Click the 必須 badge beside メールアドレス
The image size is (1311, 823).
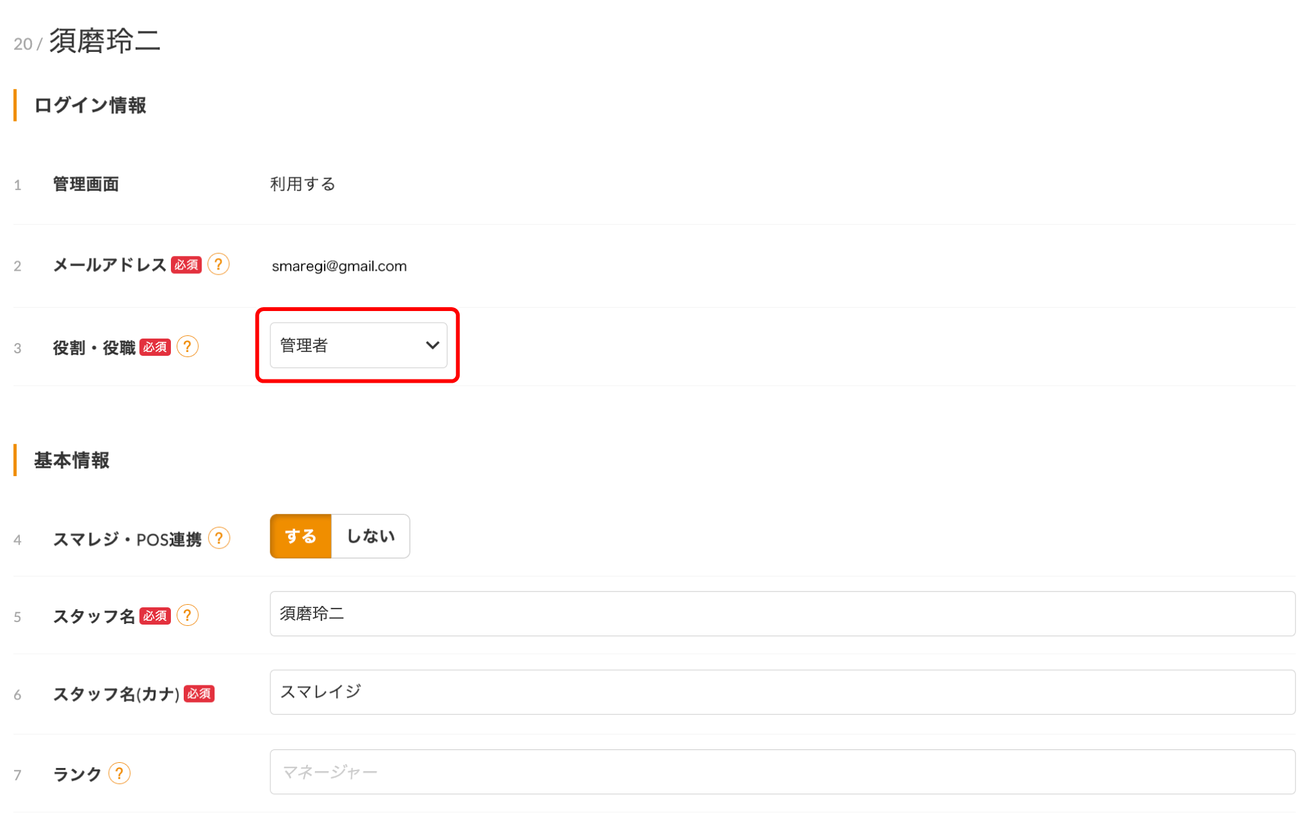click(x=186, y=265)
